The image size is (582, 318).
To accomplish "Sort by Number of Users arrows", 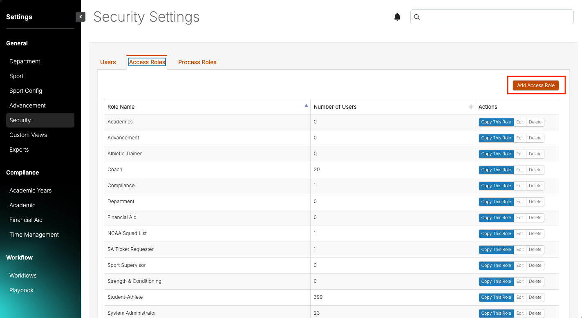I will coord(471,107).
